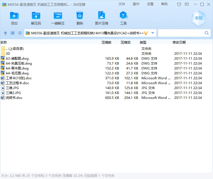Sort by 压缩后 column header
Screen dimensions: 213x179
click(x=126, y=43)
